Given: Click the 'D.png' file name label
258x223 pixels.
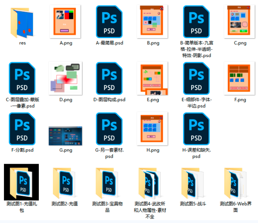Looking at the screenshot, I should click(65, 100).
